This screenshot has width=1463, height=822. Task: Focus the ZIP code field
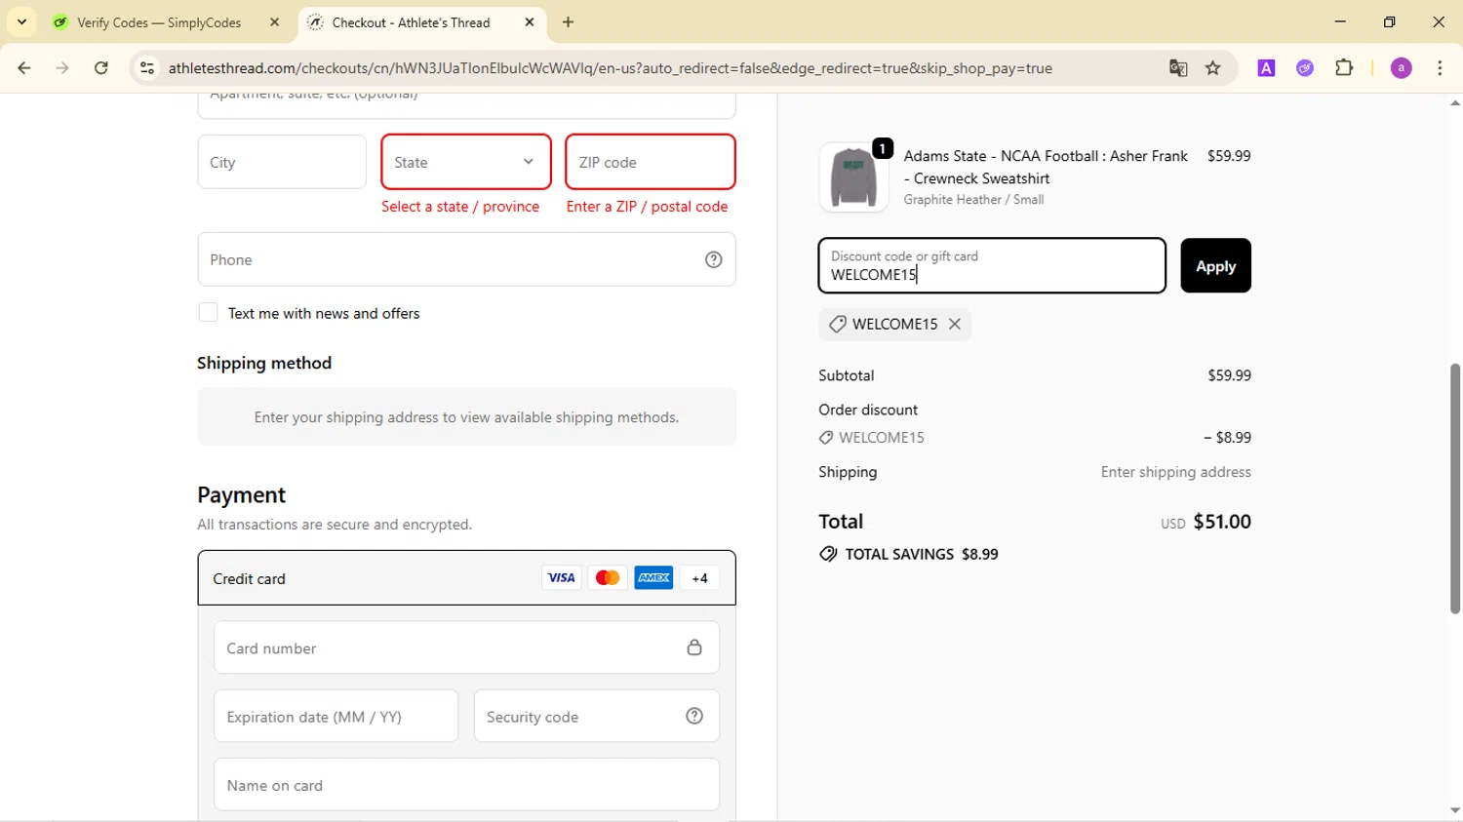pos(651,162)
